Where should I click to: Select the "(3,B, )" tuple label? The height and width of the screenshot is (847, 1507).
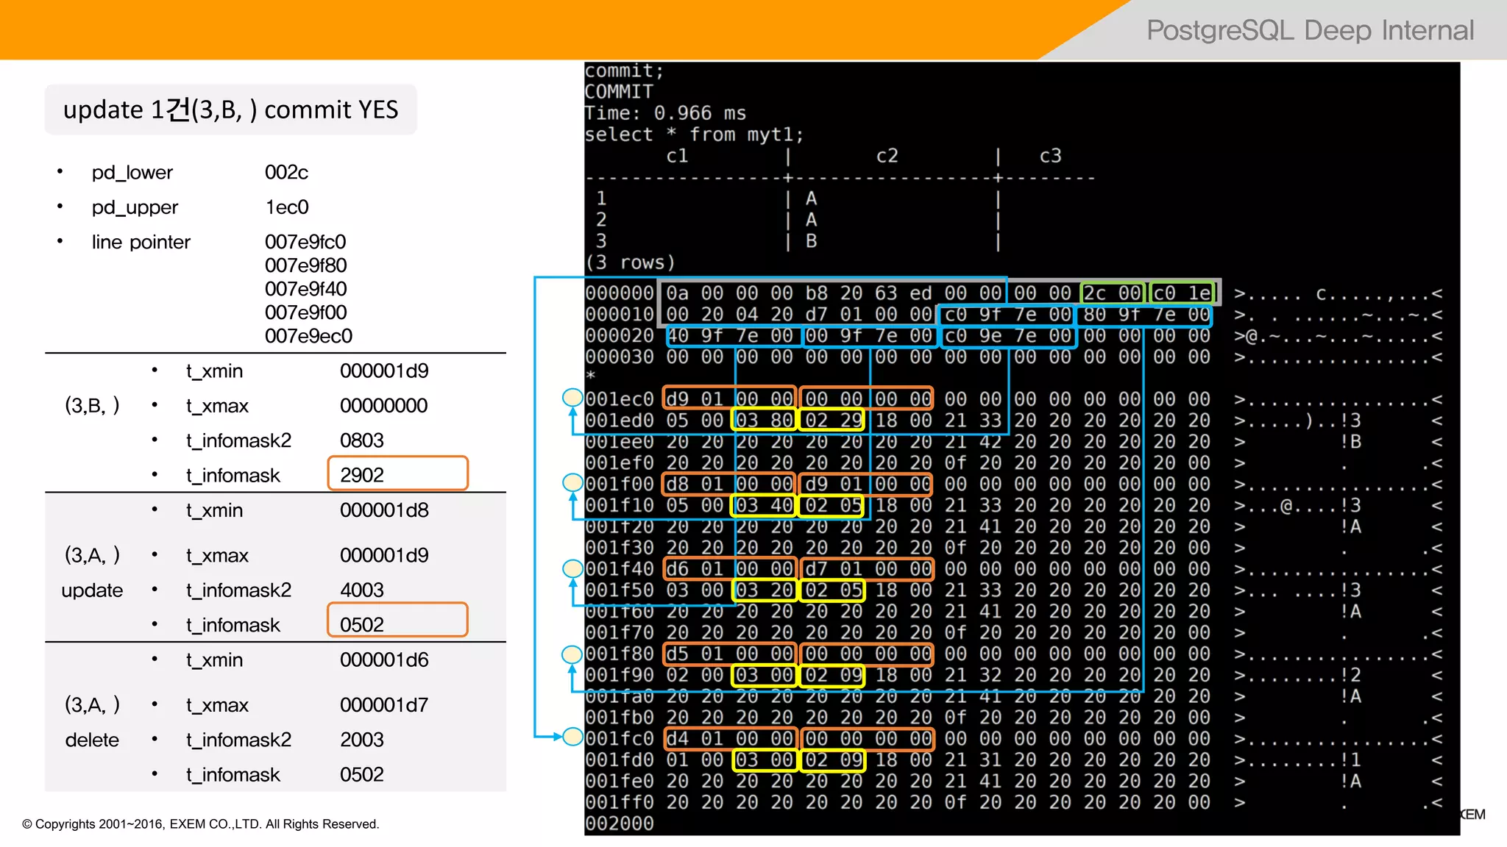tap(92, 405)
